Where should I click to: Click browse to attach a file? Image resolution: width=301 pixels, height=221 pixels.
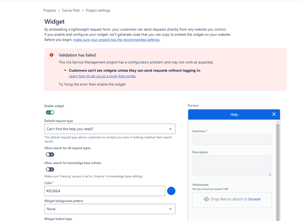click(255, 199)
